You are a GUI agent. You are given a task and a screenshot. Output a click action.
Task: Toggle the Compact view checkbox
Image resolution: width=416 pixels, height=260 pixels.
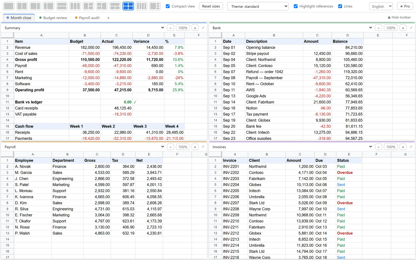pos(168,6)
